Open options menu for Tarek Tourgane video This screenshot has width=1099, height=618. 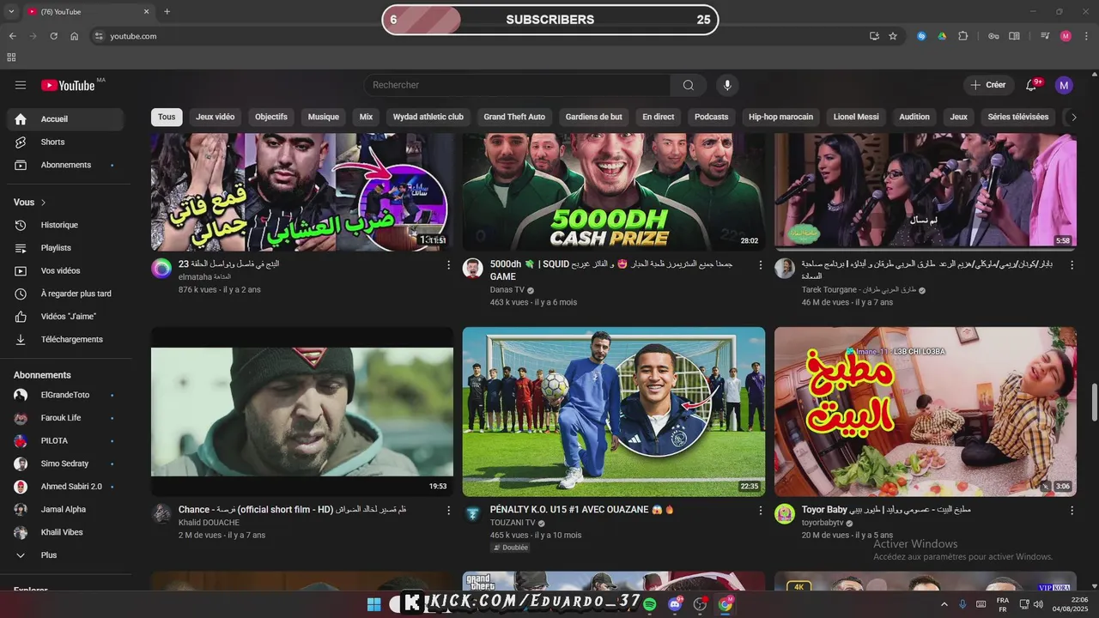pos(1072,265)
